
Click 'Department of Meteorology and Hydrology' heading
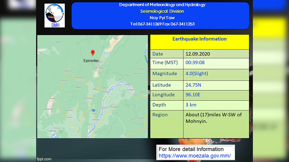162,5
